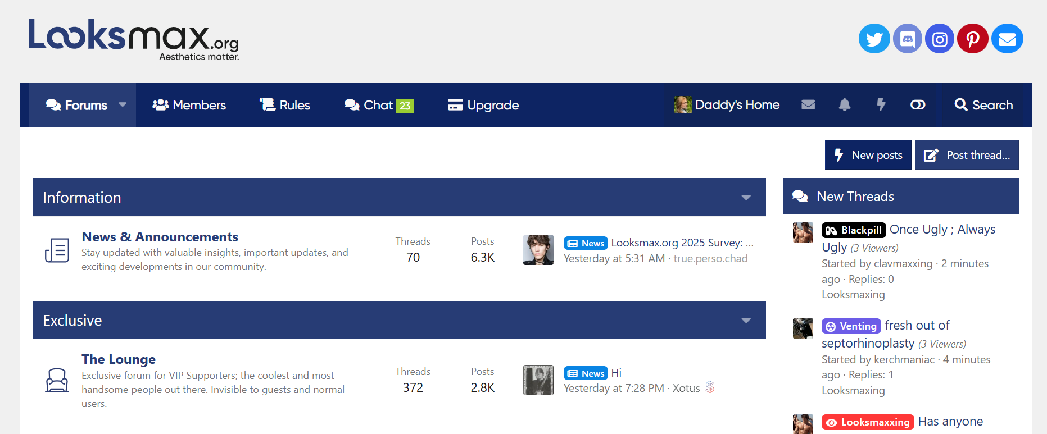Click the Looksmaxing forum link under clavmaxxing thread
Image resolution: width=1047 pixels, height=434 pixels.
pos(853,295)
